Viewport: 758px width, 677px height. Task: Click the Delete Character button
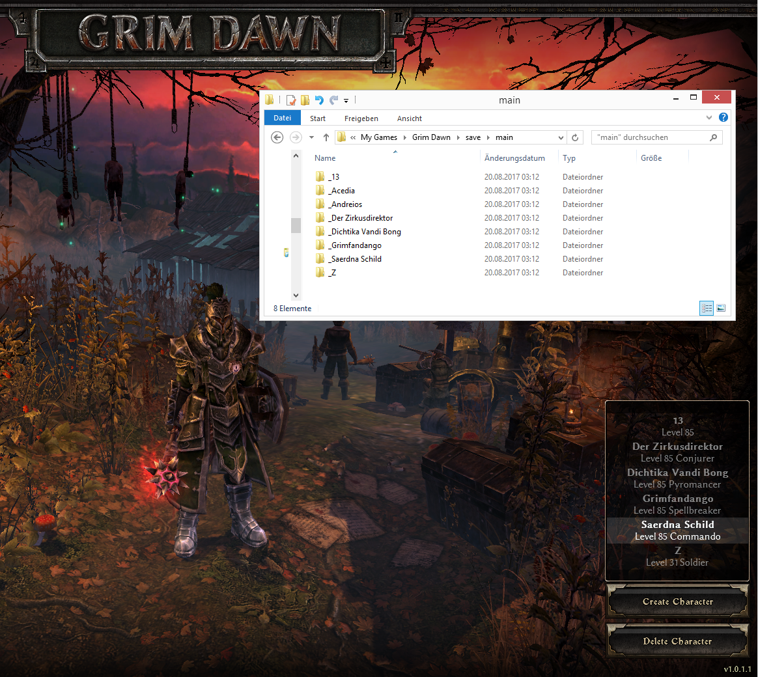[677, 641]
